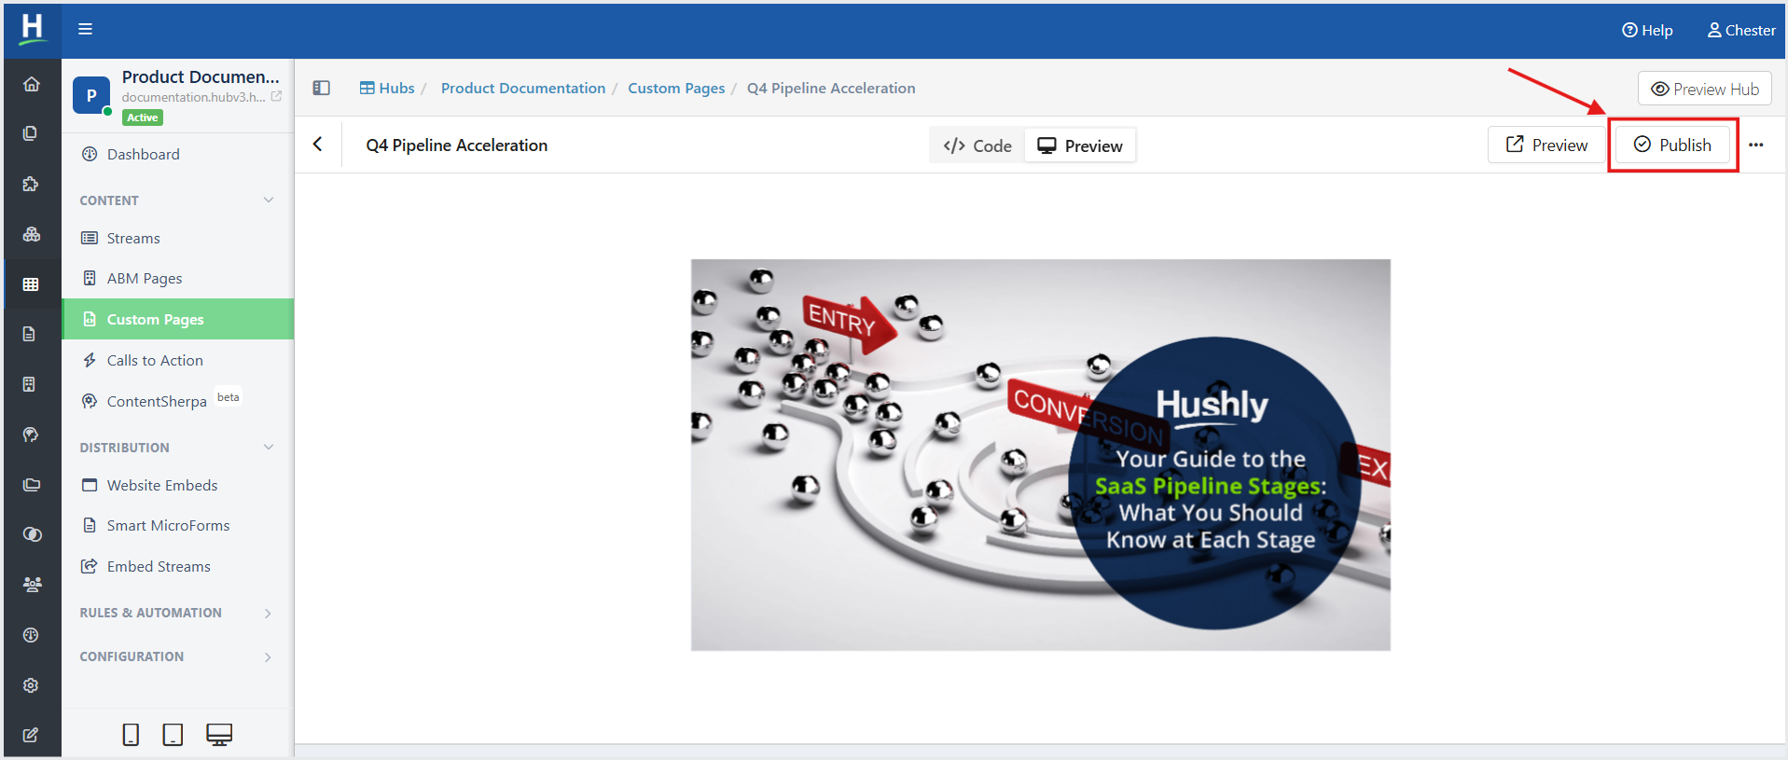Open the users group rail icon
The height and width of the screenshot is (760, 1788).
(32, 585)
